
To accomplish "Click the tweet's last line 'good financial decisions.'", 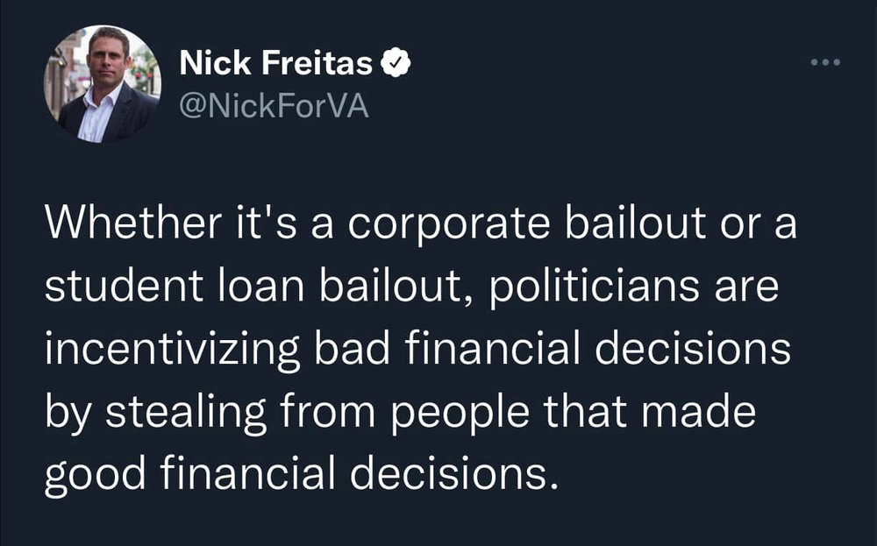I will [300, 473].
